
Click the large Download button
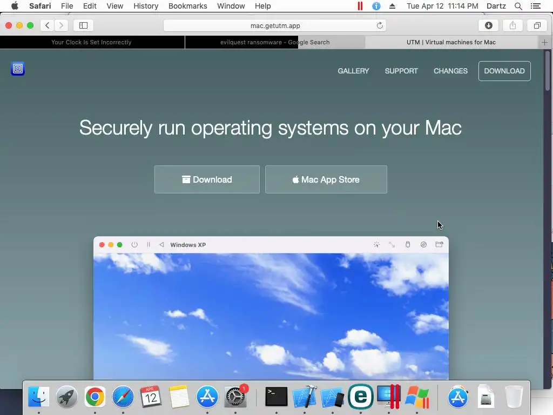207,179
